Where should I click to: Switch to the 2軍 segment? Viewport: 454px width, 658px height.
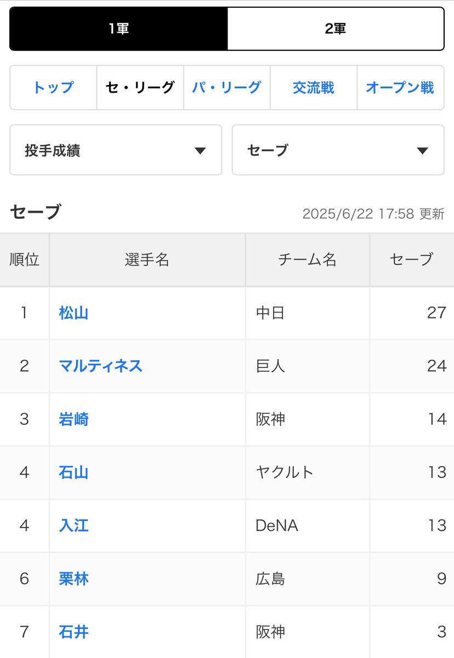(336, 29)
